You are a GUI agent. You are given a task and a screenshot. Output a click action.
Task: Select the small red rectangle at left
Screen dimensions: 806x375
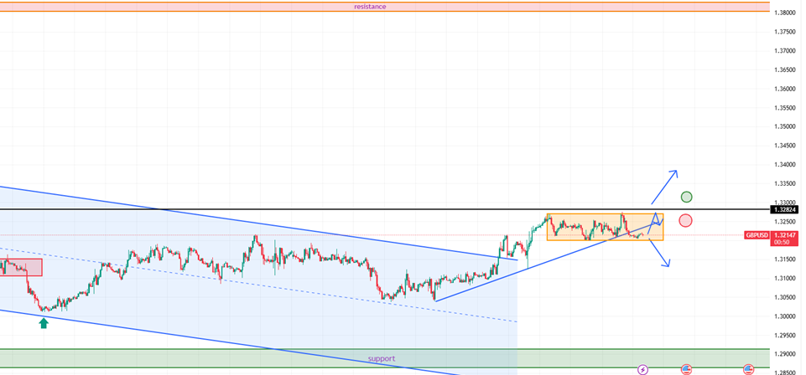[21, 267]
